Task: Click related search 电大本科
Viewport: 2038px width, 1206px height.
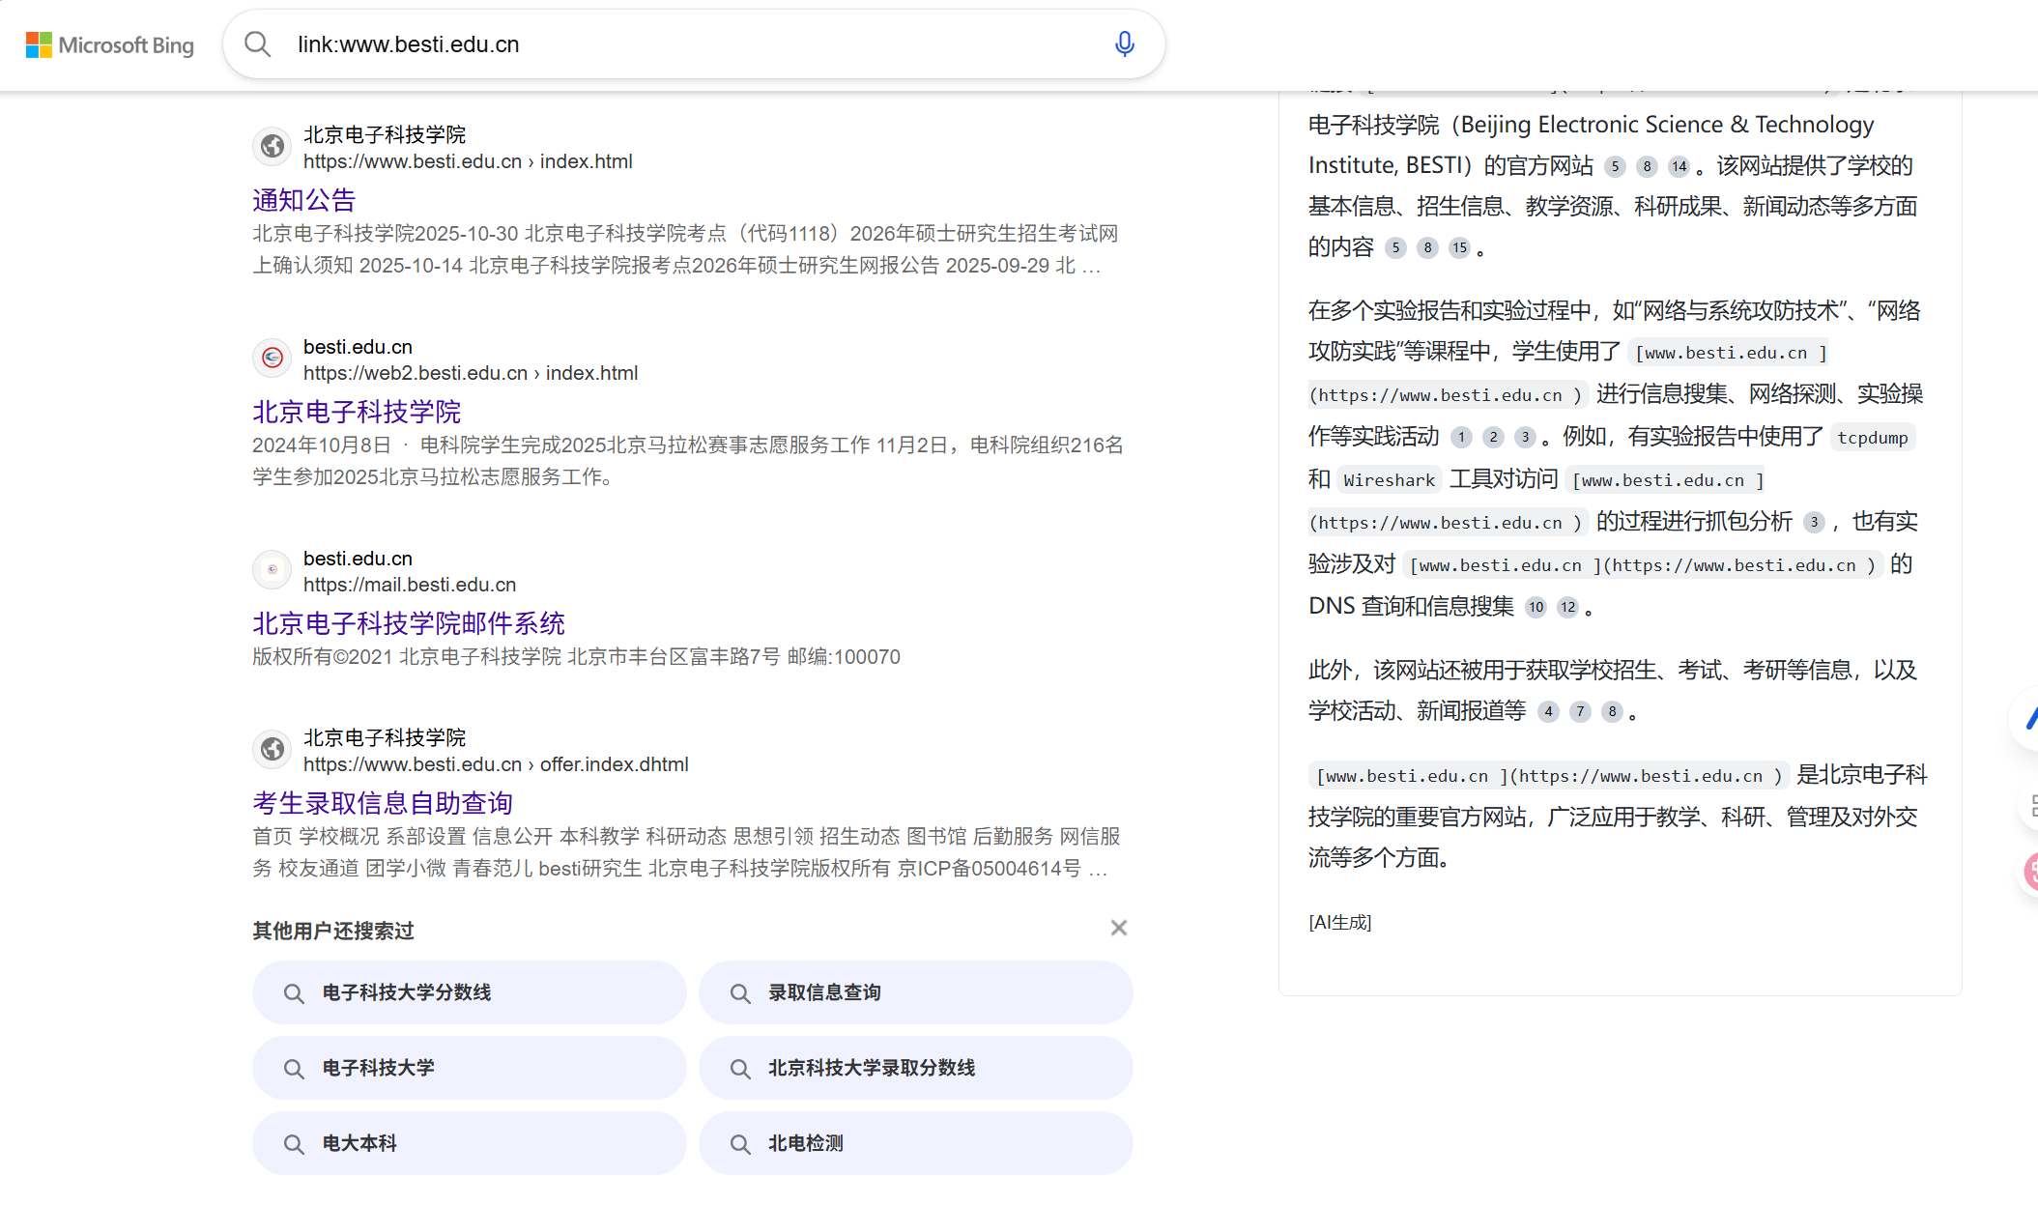Action: click(x=469, y=1143)
